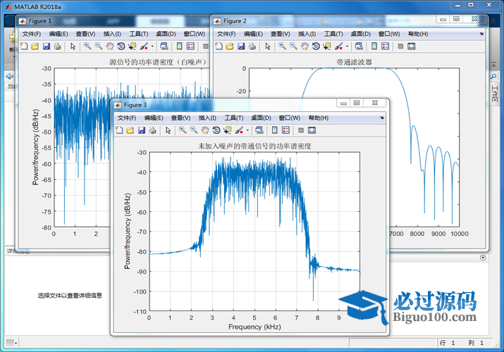
Task: Click Link Plot button in Figure 2
Action: [359, 46]
